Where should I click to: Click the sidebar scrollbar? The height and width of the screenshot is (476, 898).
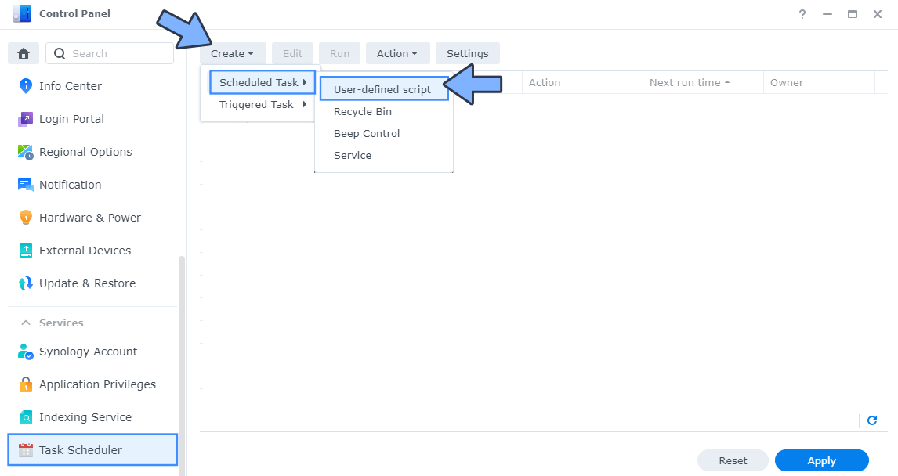pos(182,366)
